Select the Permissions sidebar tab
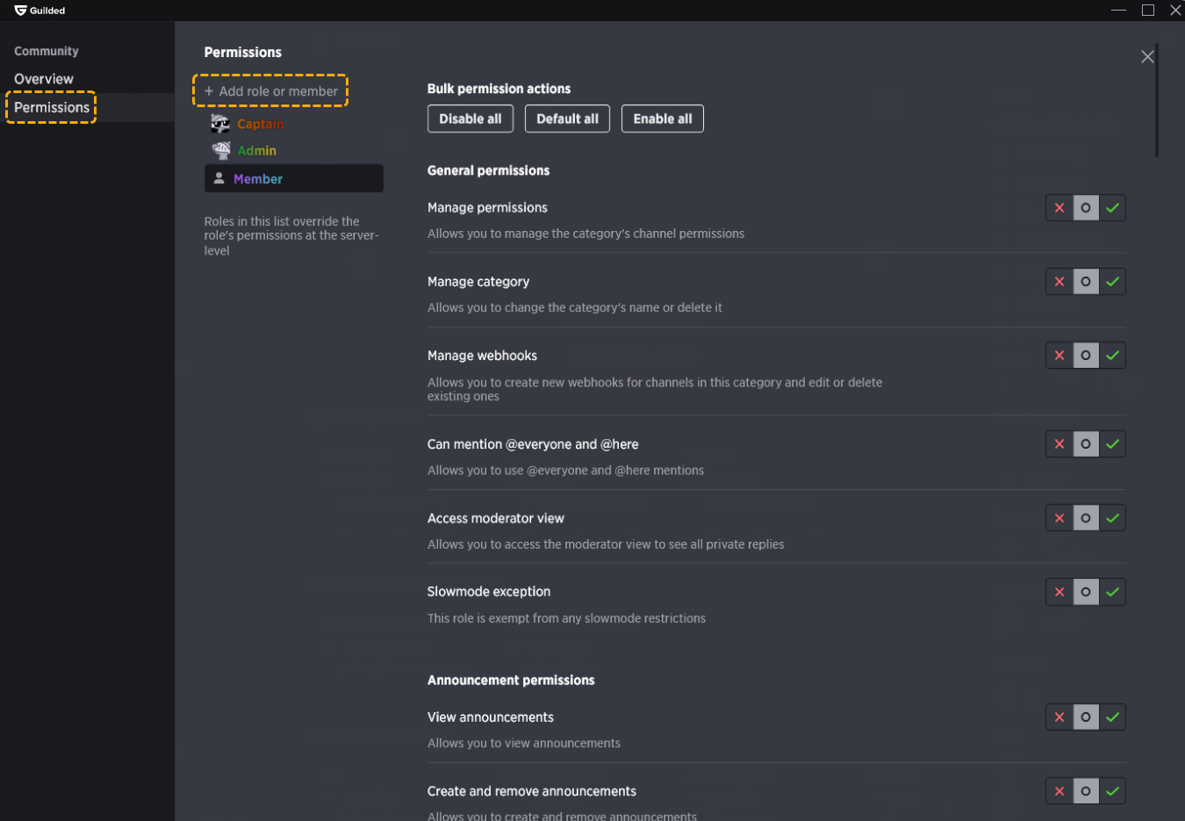The width and height of the screenshot is (1185, 821). [52, 107]
